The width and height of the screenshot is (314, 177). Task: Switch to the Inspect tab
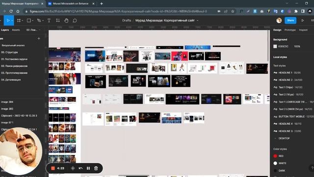click(x=303, y=30)
